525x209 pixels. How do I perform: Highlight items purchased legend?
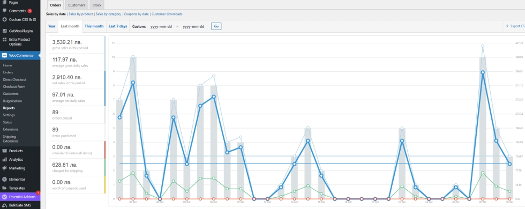tap(77, 132)
